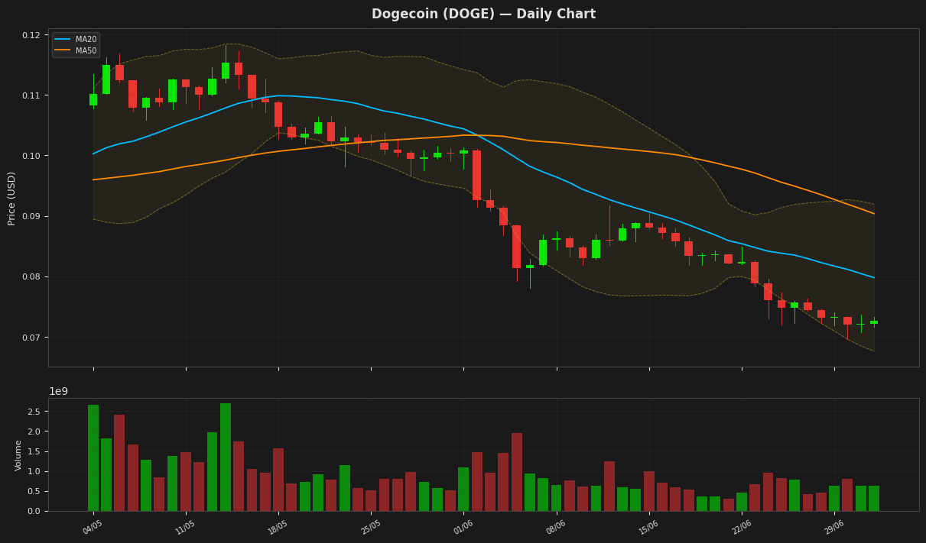Click the 0.08 price axis tick label

[31, 276]
